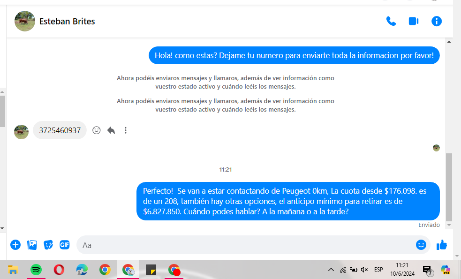Switch ESP keyboard language
The width and height of the screenshot is (461, 279).
pyautogui.click(x=378, y=270)
